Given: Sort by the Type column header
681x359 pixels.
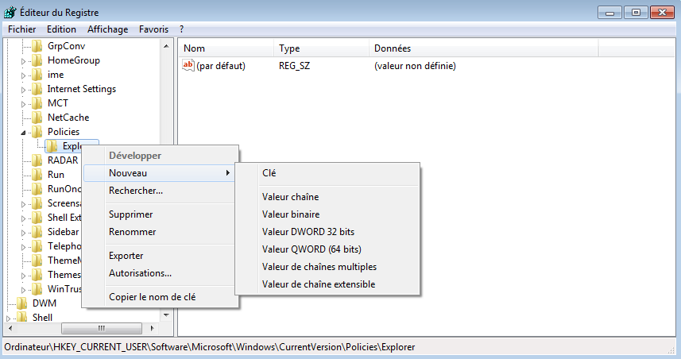Looking at the screenshot, I should point(321,48).
